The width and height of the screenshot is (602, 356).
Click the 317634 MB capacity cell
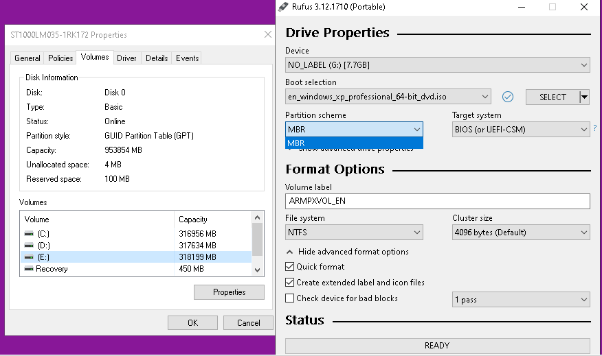click(x=197, y=246)
